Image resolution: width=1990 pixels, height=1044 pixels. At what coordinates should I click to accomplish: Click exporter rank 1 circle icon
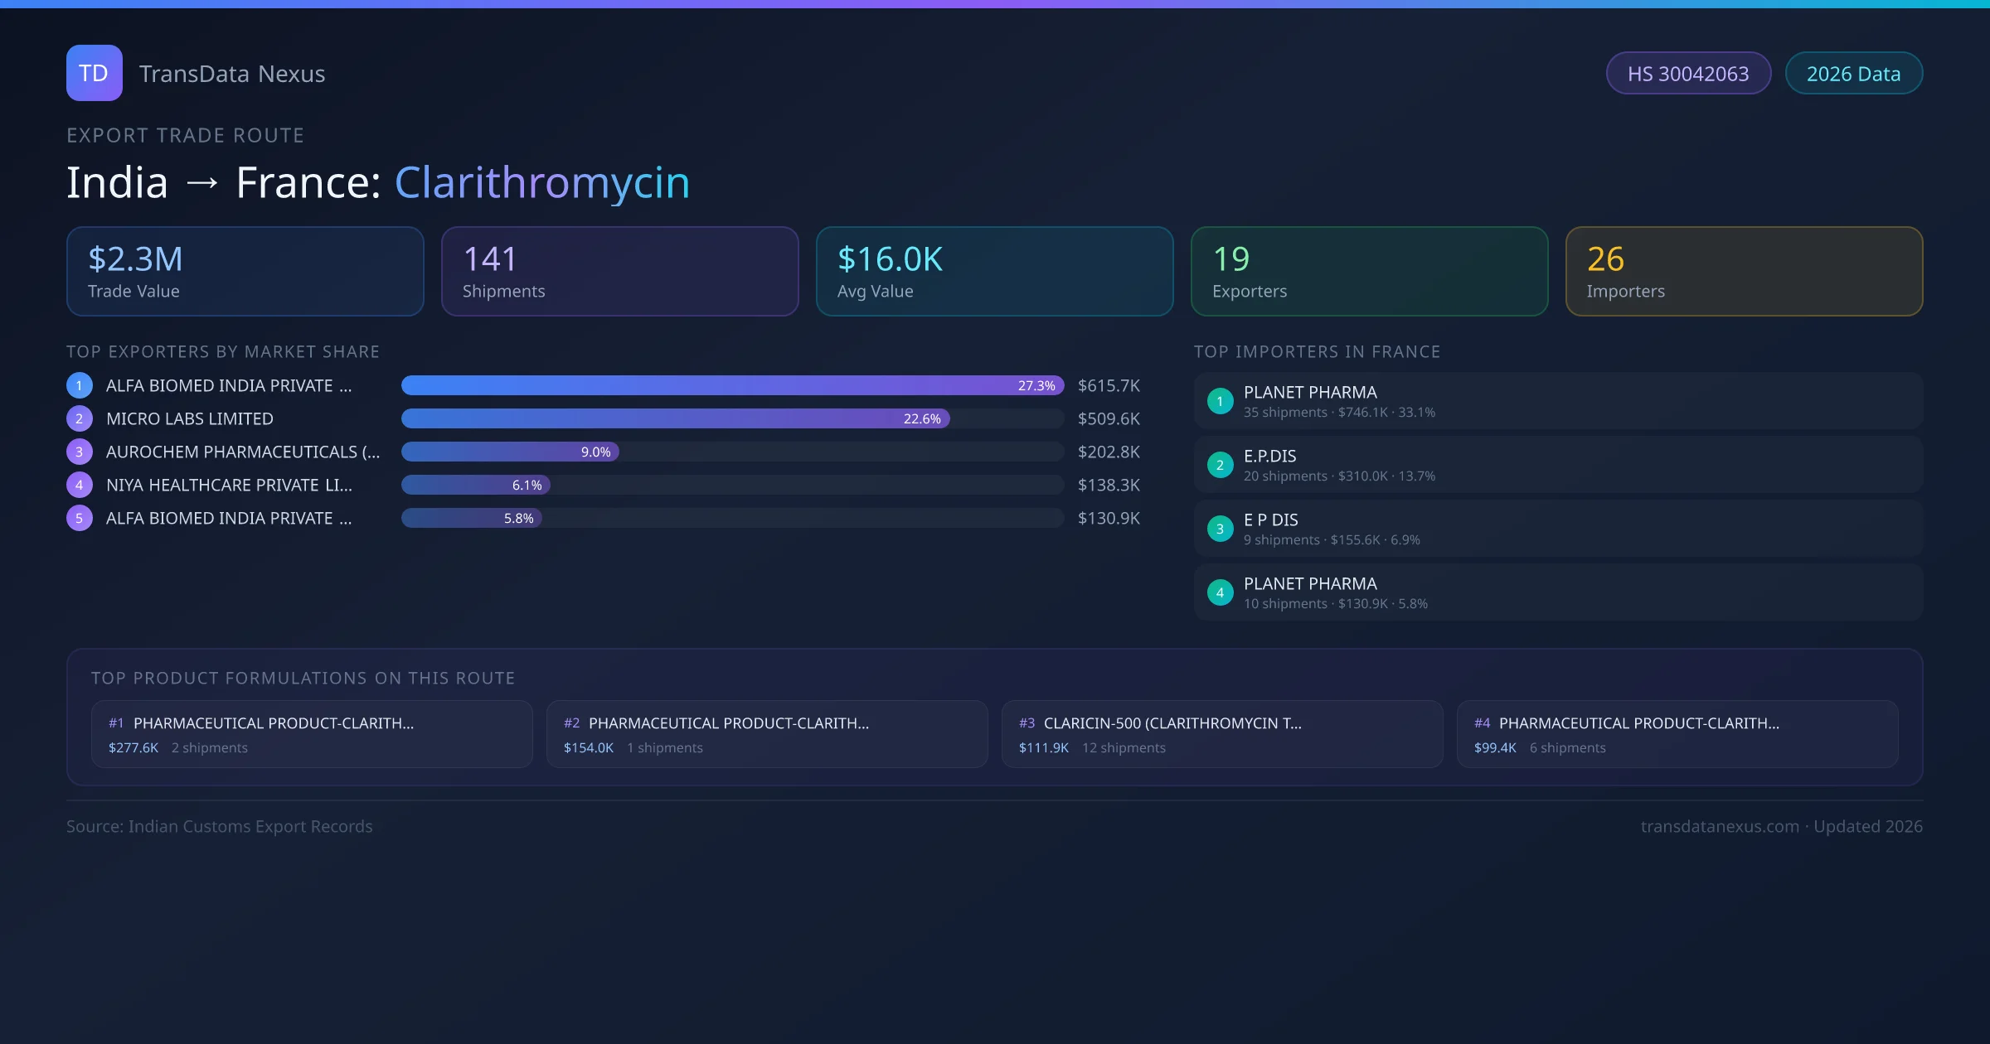pos(80,385)
